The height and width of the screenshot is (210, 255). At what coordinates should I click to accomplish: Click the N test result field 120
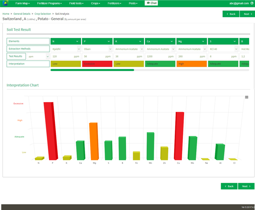click(66, 57)
